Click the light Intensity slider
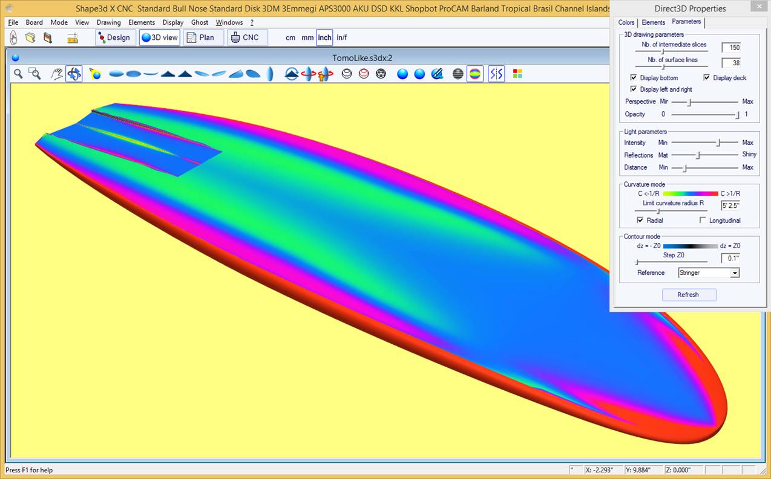This screenshot has width=771, height=479. [718, 143]
